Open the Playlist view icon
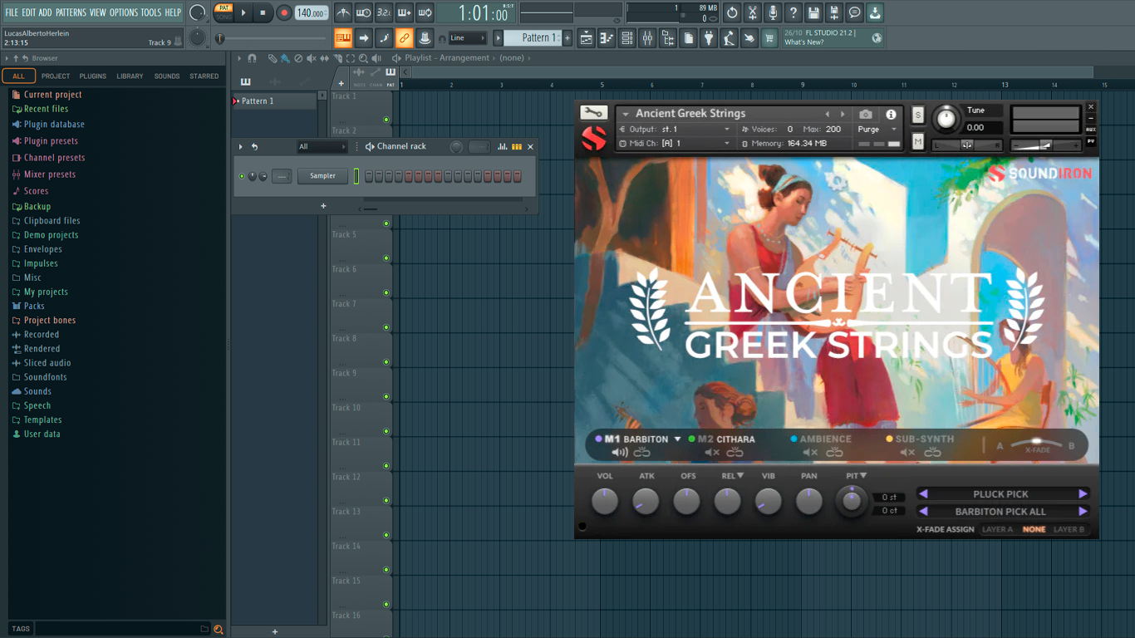 (x=587, y=38)
